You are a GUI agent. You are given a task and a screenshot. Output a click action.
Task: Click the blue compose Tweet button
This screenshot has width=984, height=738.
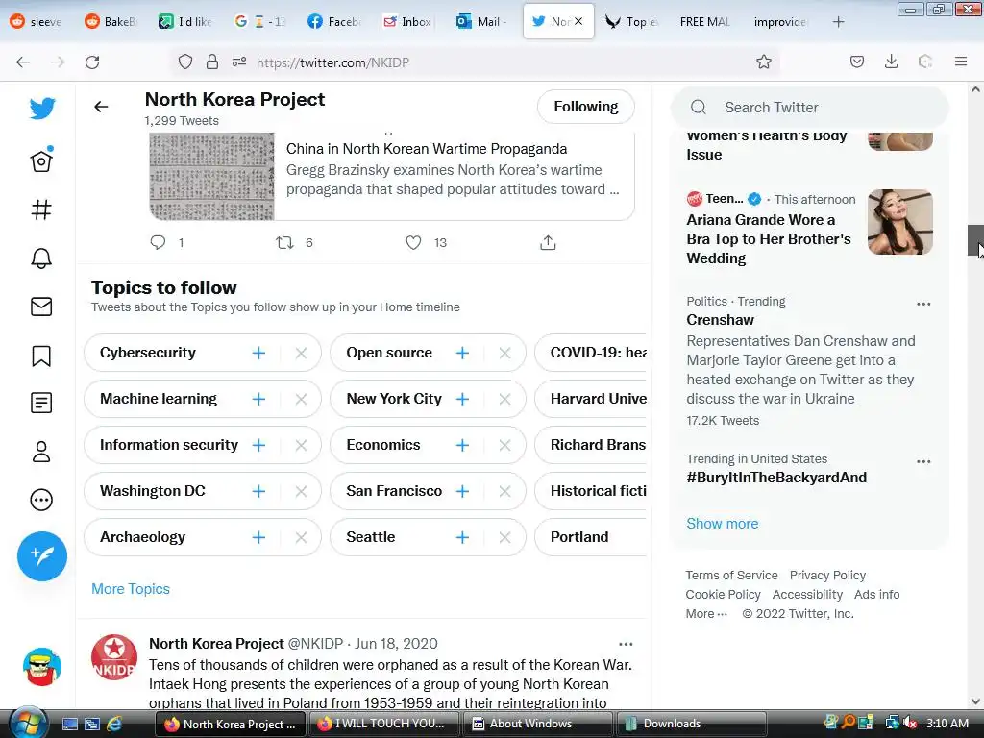(42, 556)
